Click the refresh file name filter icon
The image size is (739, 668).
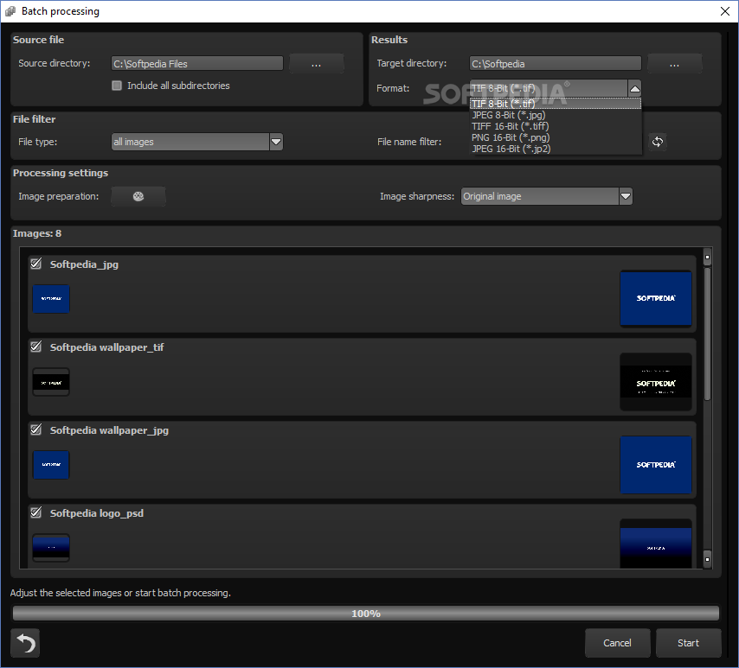[658, 142]
